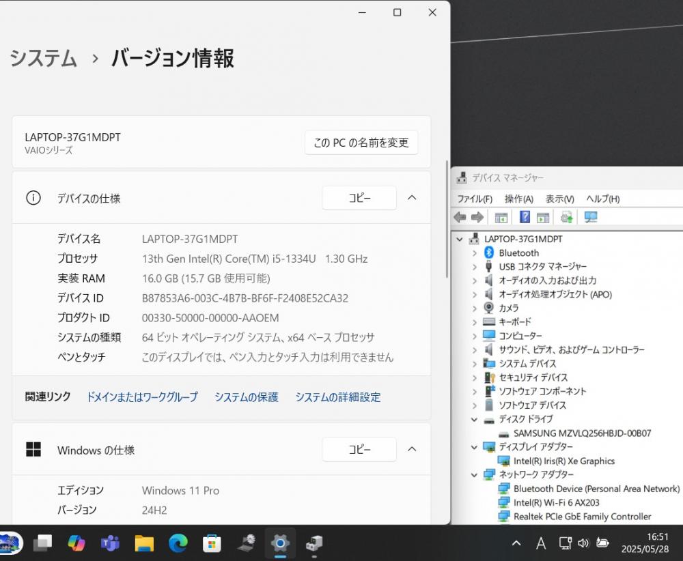683x561 pixels.
Task: Expand the システム デバイス node
Action: pyautogui.click(x=475, y=364)
